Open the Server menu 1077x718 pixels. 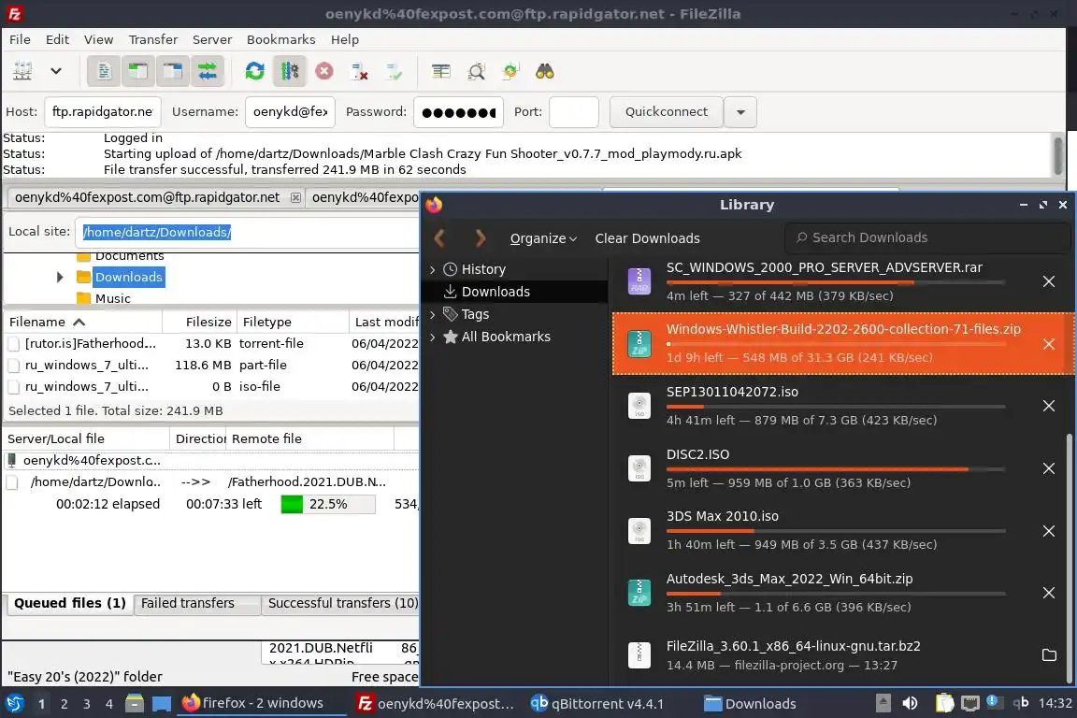(211, 40)
